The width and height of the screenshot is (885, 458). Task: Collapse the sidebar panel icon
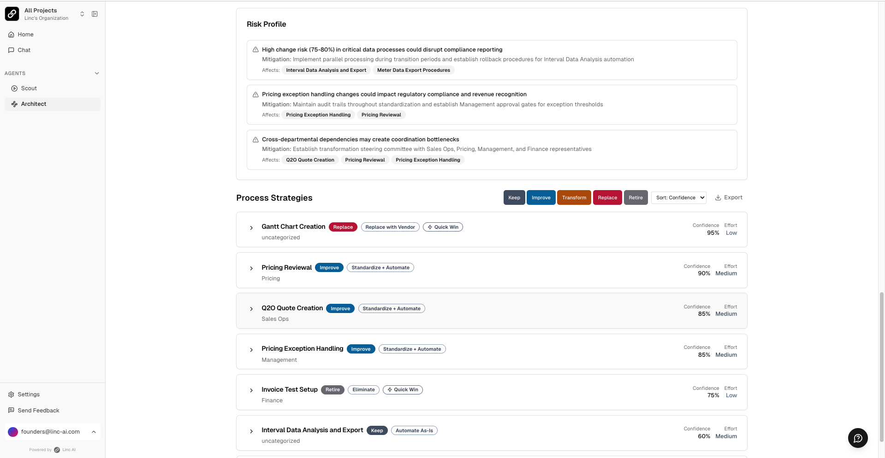95,14
